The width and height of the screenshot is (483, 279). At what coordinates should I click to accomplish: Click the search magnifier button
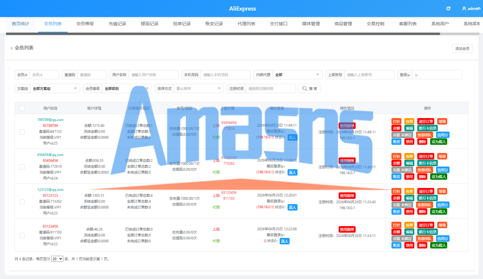point(310,88)
